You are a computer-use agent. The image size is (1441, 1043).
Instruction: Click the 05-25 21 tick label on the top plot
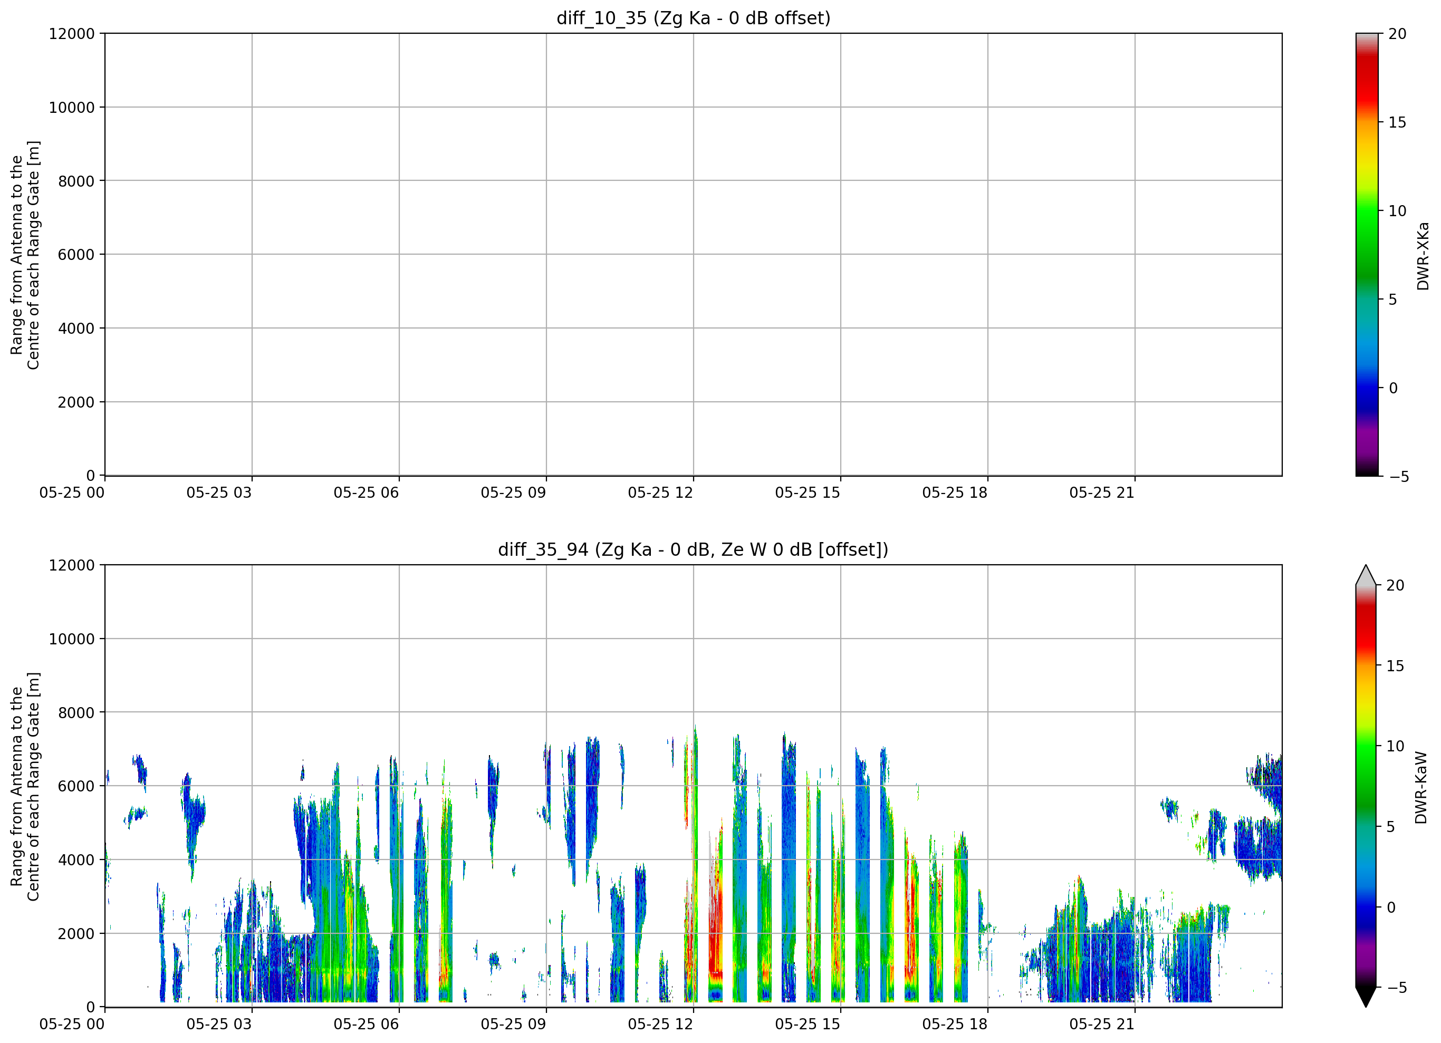click(1102, 493)
